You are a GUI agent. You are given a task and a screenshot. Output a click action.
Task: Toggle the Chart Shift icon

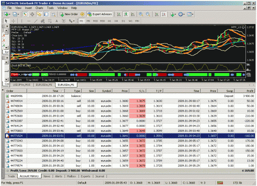point(164,14)
